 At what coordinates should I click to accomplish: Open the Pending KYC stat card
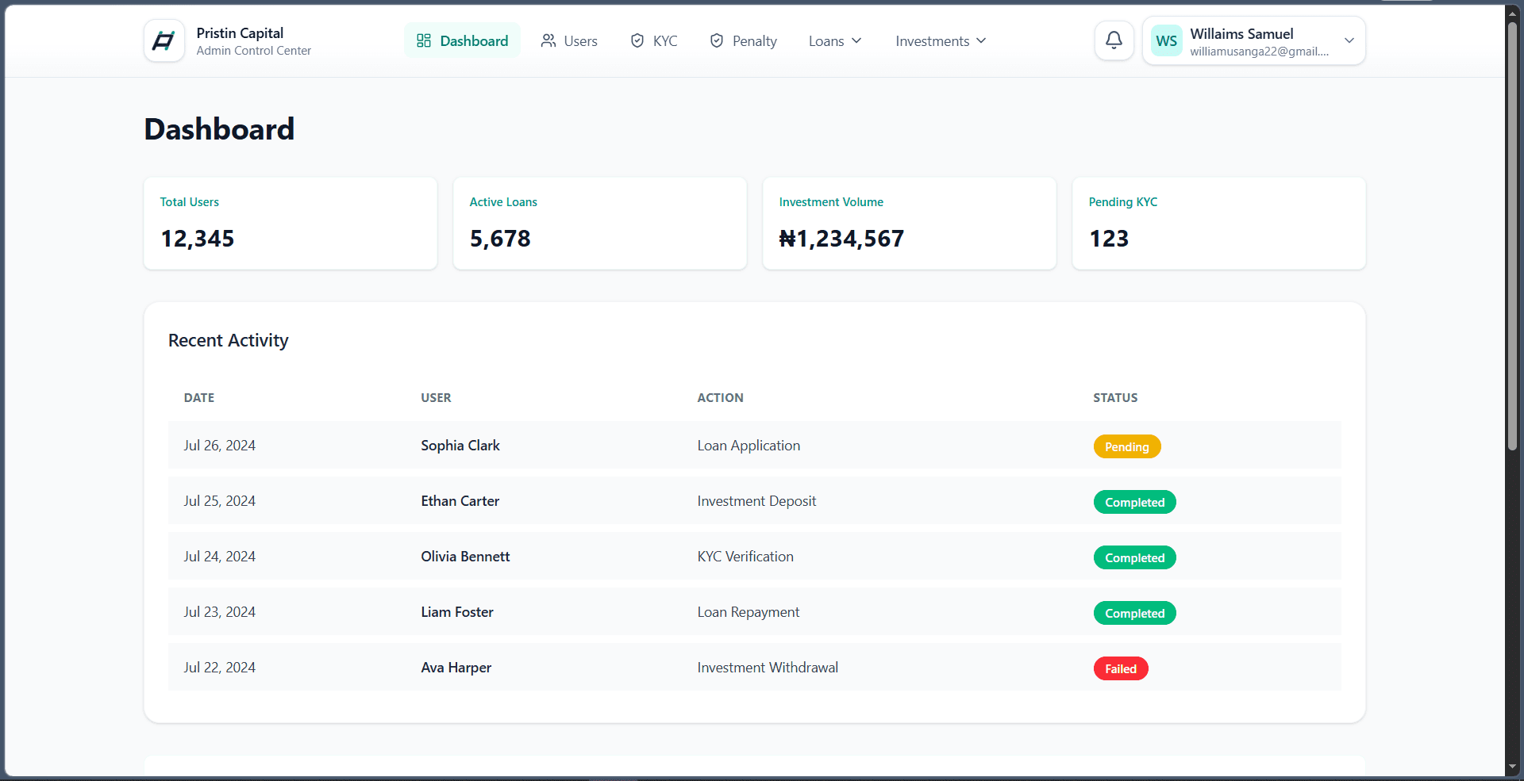[x=1218, y=223]
